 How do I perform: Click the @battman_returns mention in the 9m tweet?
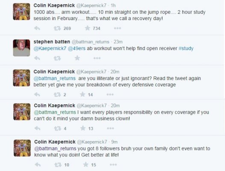pos(55,149)
